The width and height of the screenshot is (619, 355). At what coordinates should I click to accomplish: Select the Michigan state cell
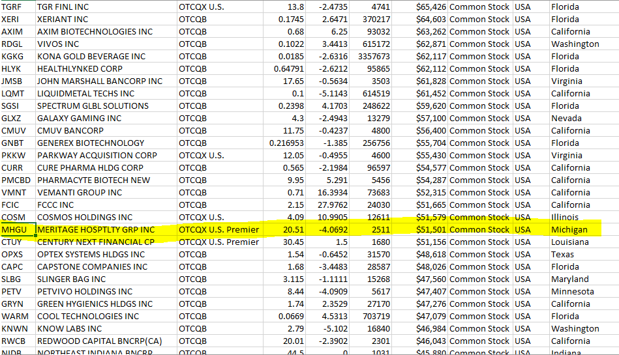(x=584, y=229)
